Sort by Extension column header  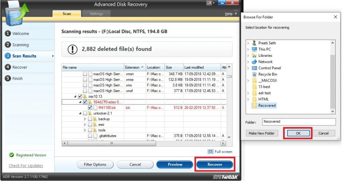coord(135,67)
